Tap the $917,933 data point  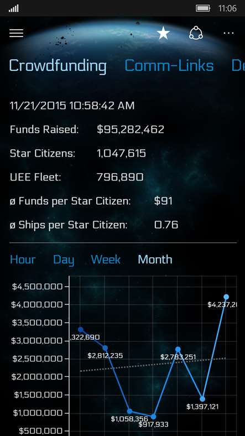(x=153, y=417)
